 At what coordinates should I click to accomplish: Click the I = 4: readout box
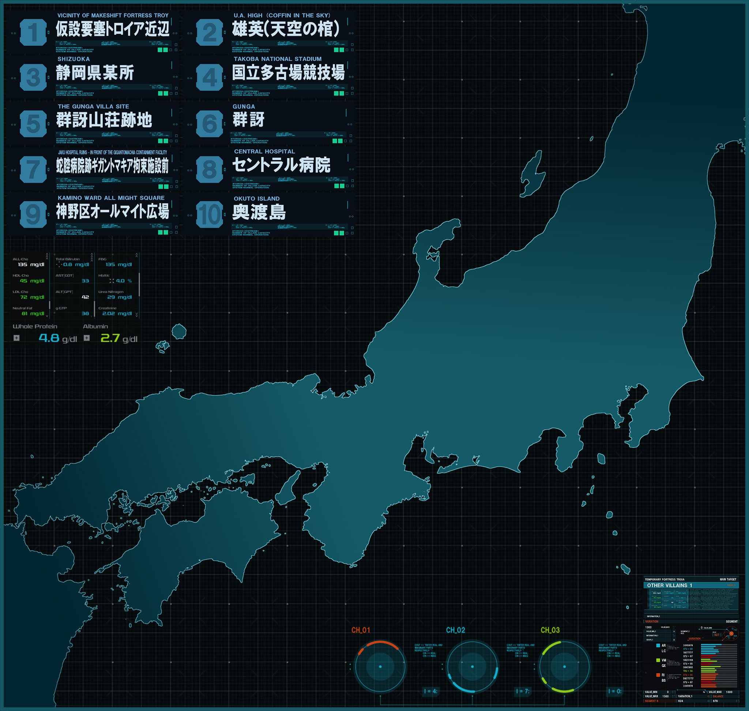point(430,691)
